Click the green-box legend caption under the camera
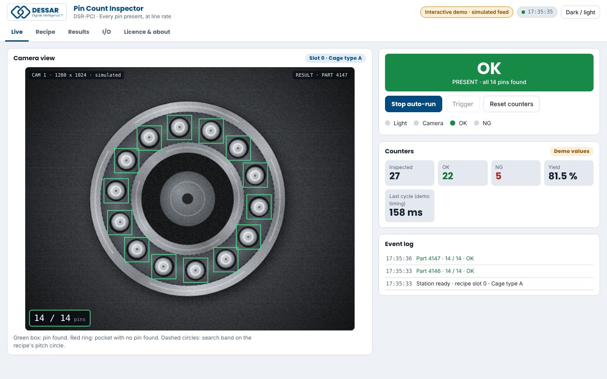This screenshot has width=607, height=379. click(x=133, y=342)
